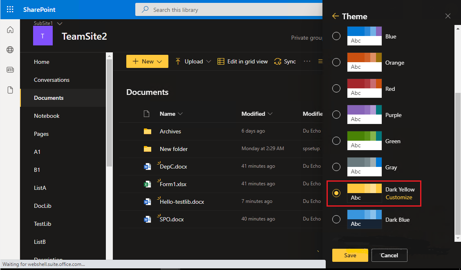
Task: Select the Red theme radio button
Action: (336, 88)
